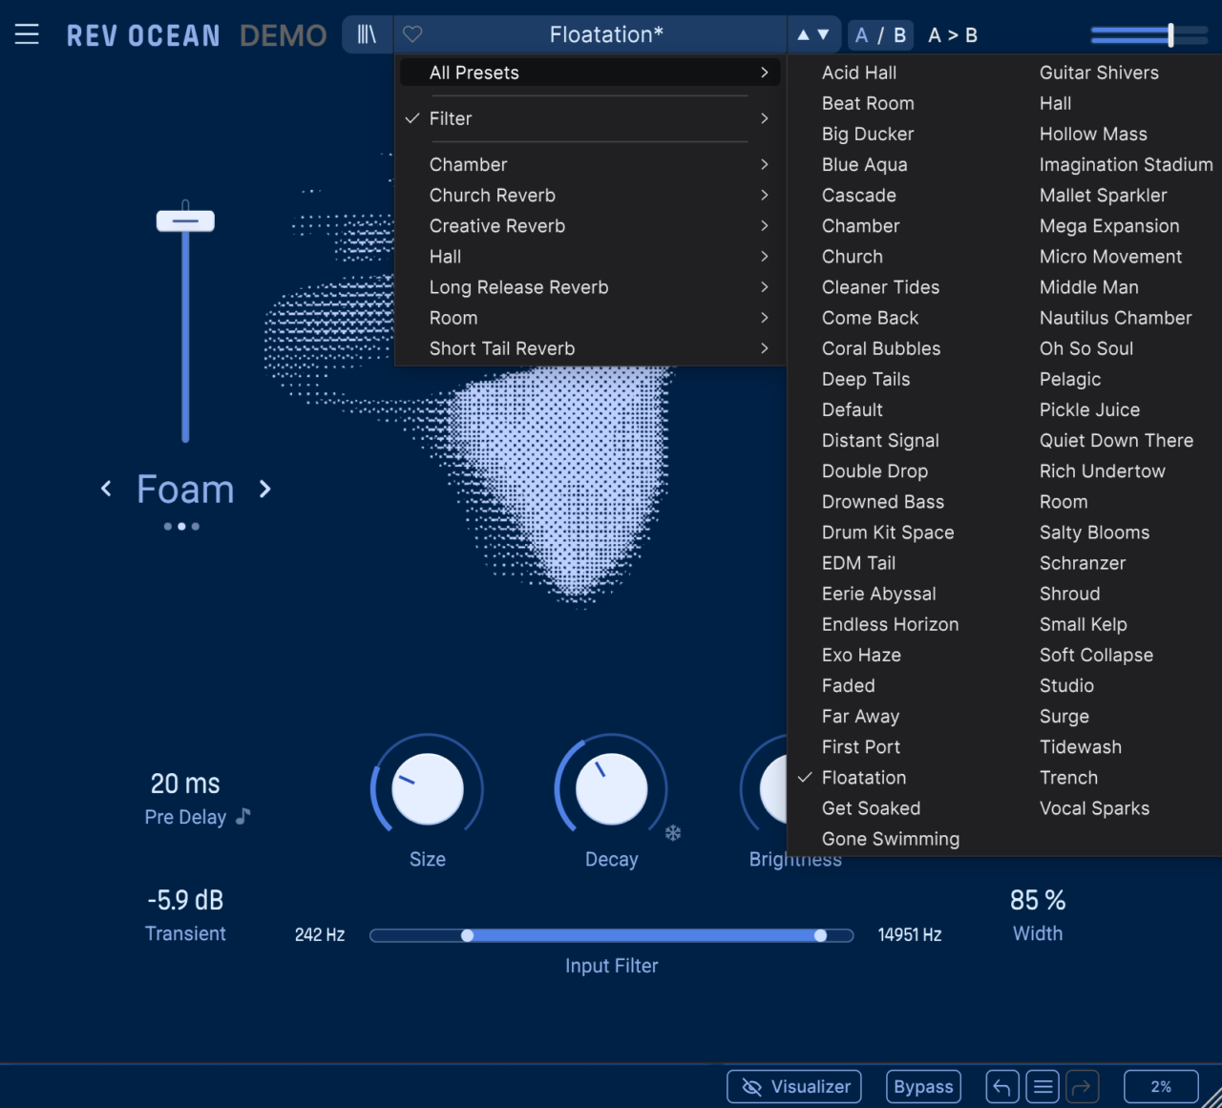Toggle the Visualizer button
The height and width of the screenshot is (1108, 1222).
tap(794, 1086)
